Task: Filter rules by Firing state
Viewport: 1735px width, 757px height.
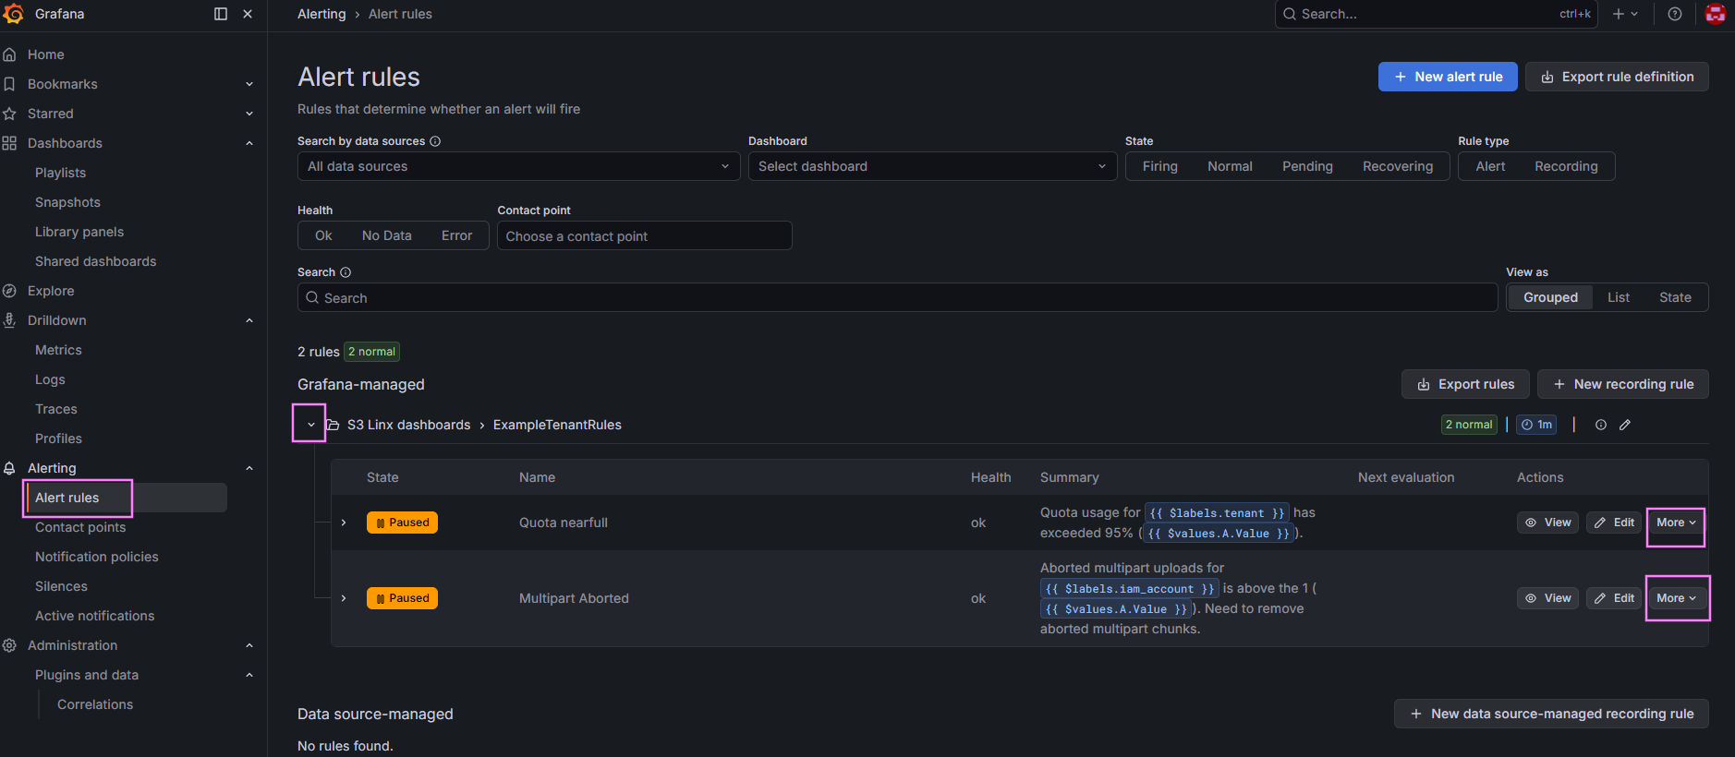Action: click(1159, 166)
